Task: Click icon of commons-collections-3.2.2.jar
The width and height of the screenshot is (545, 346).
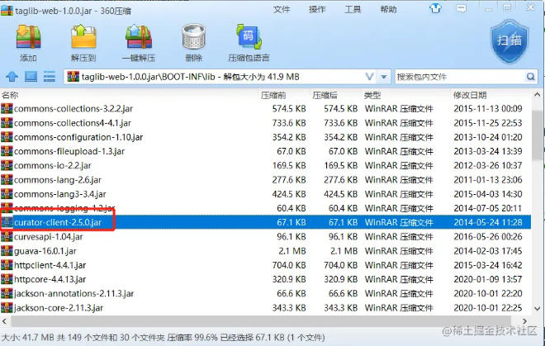Action: coord(7,109)
